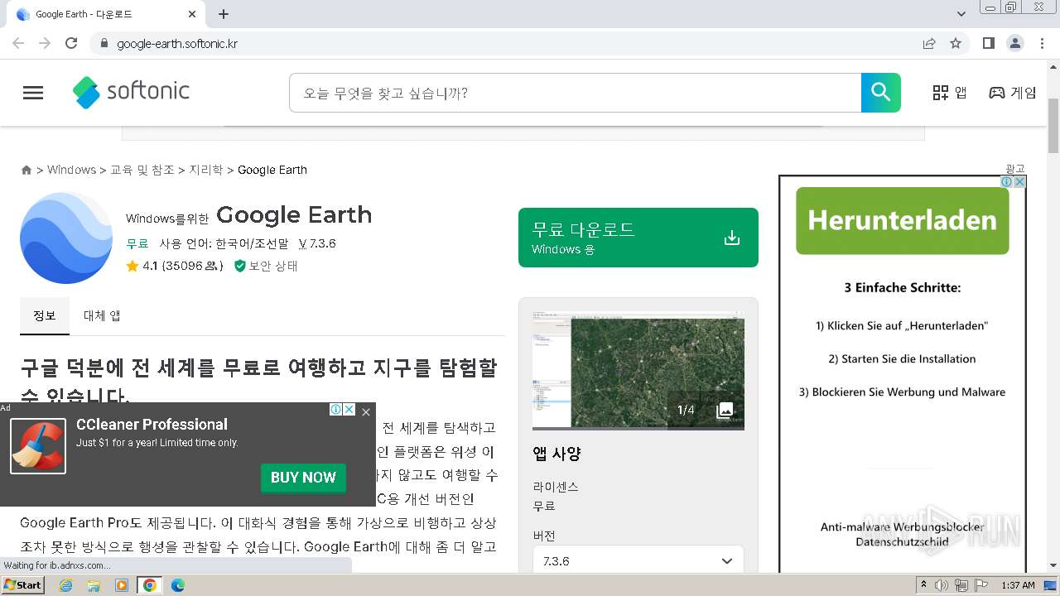
Task: Click the version V 7.3.6 link
Action: [x=317, y=243]
